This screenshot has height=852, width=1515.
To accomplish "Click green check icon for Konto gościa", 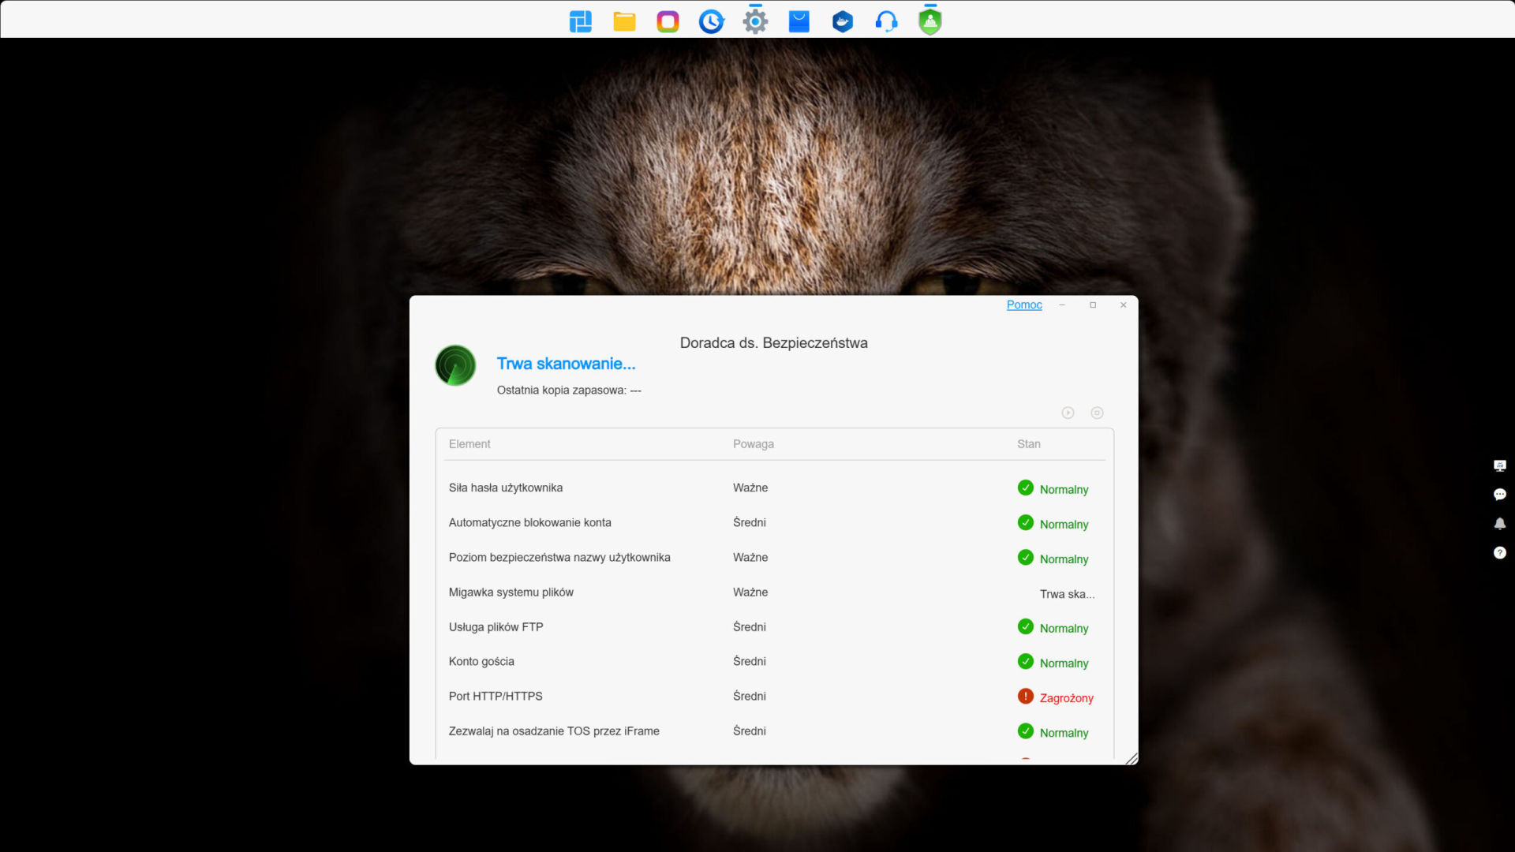I will pos(1026,661).
